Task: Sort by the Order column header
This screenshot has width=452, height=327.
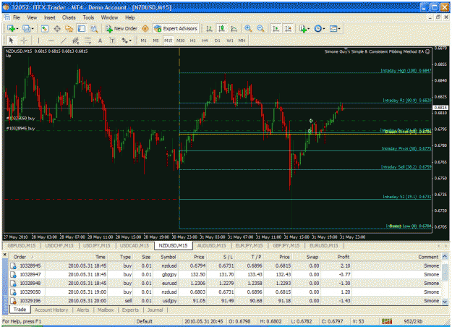Action: tap(20, 257)
